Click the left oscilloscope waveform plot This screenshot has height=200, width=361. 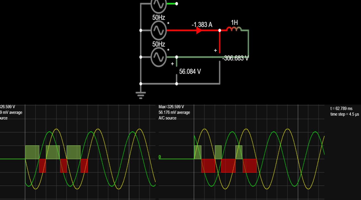pyautogui.click(x=78, y=152)
